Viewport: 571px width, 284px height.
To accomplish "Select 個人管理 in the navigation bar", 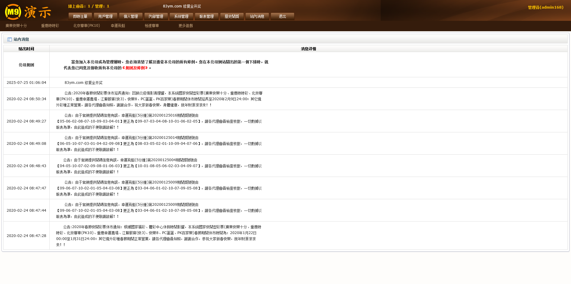I will point(131,16).
